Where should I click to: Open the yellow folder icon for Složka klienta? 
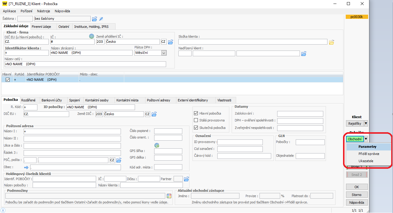(331, 42)
